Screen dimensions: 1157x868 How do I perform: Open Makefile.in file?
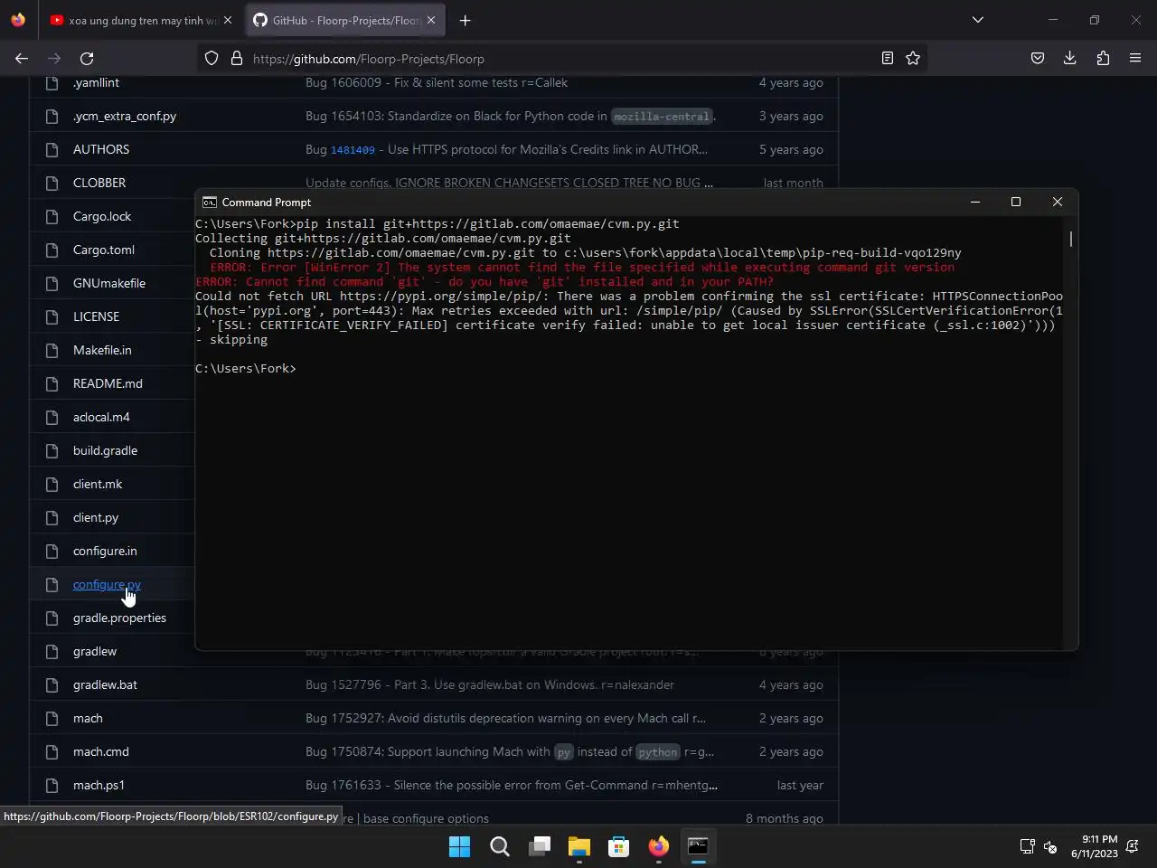pyautogui.click(x=102, y=350)
